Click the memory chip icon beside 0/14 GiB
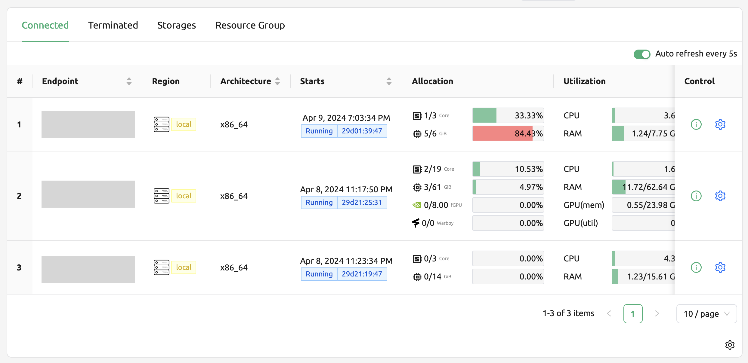This screenshot has width=748, height=363. [x=417, y=277]
